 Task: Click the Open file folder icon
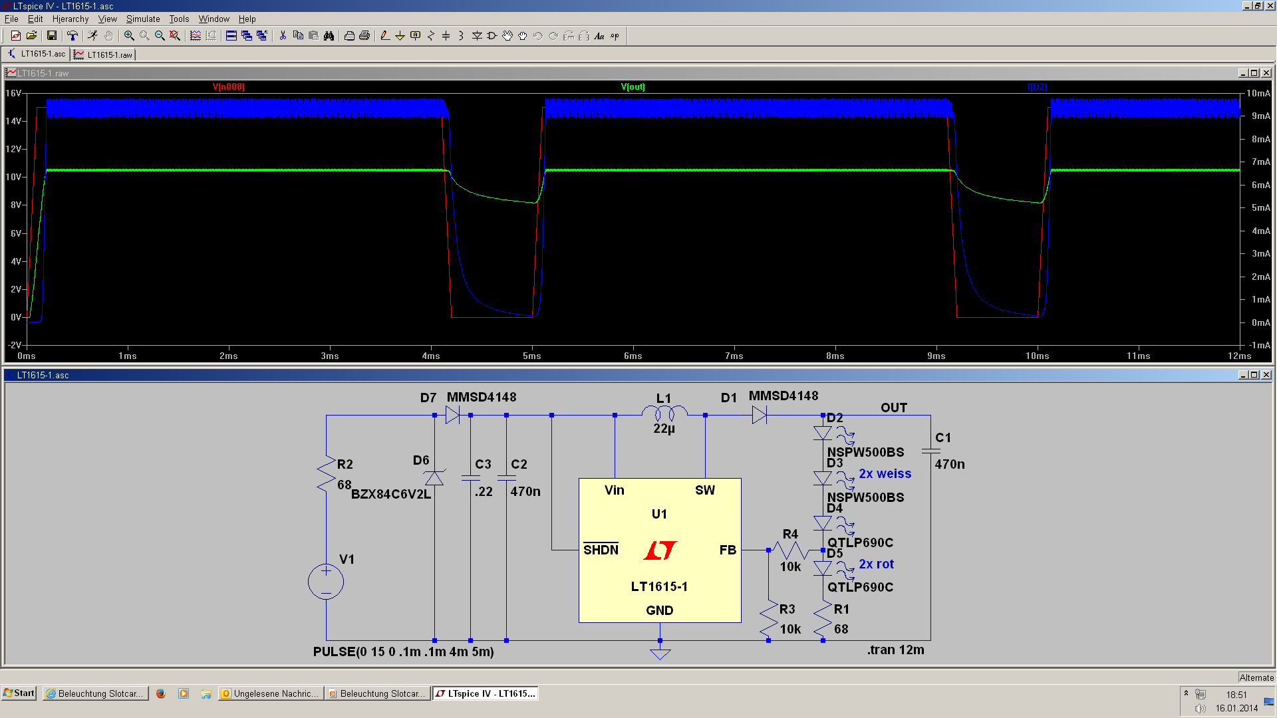click(x=31, y=36)
